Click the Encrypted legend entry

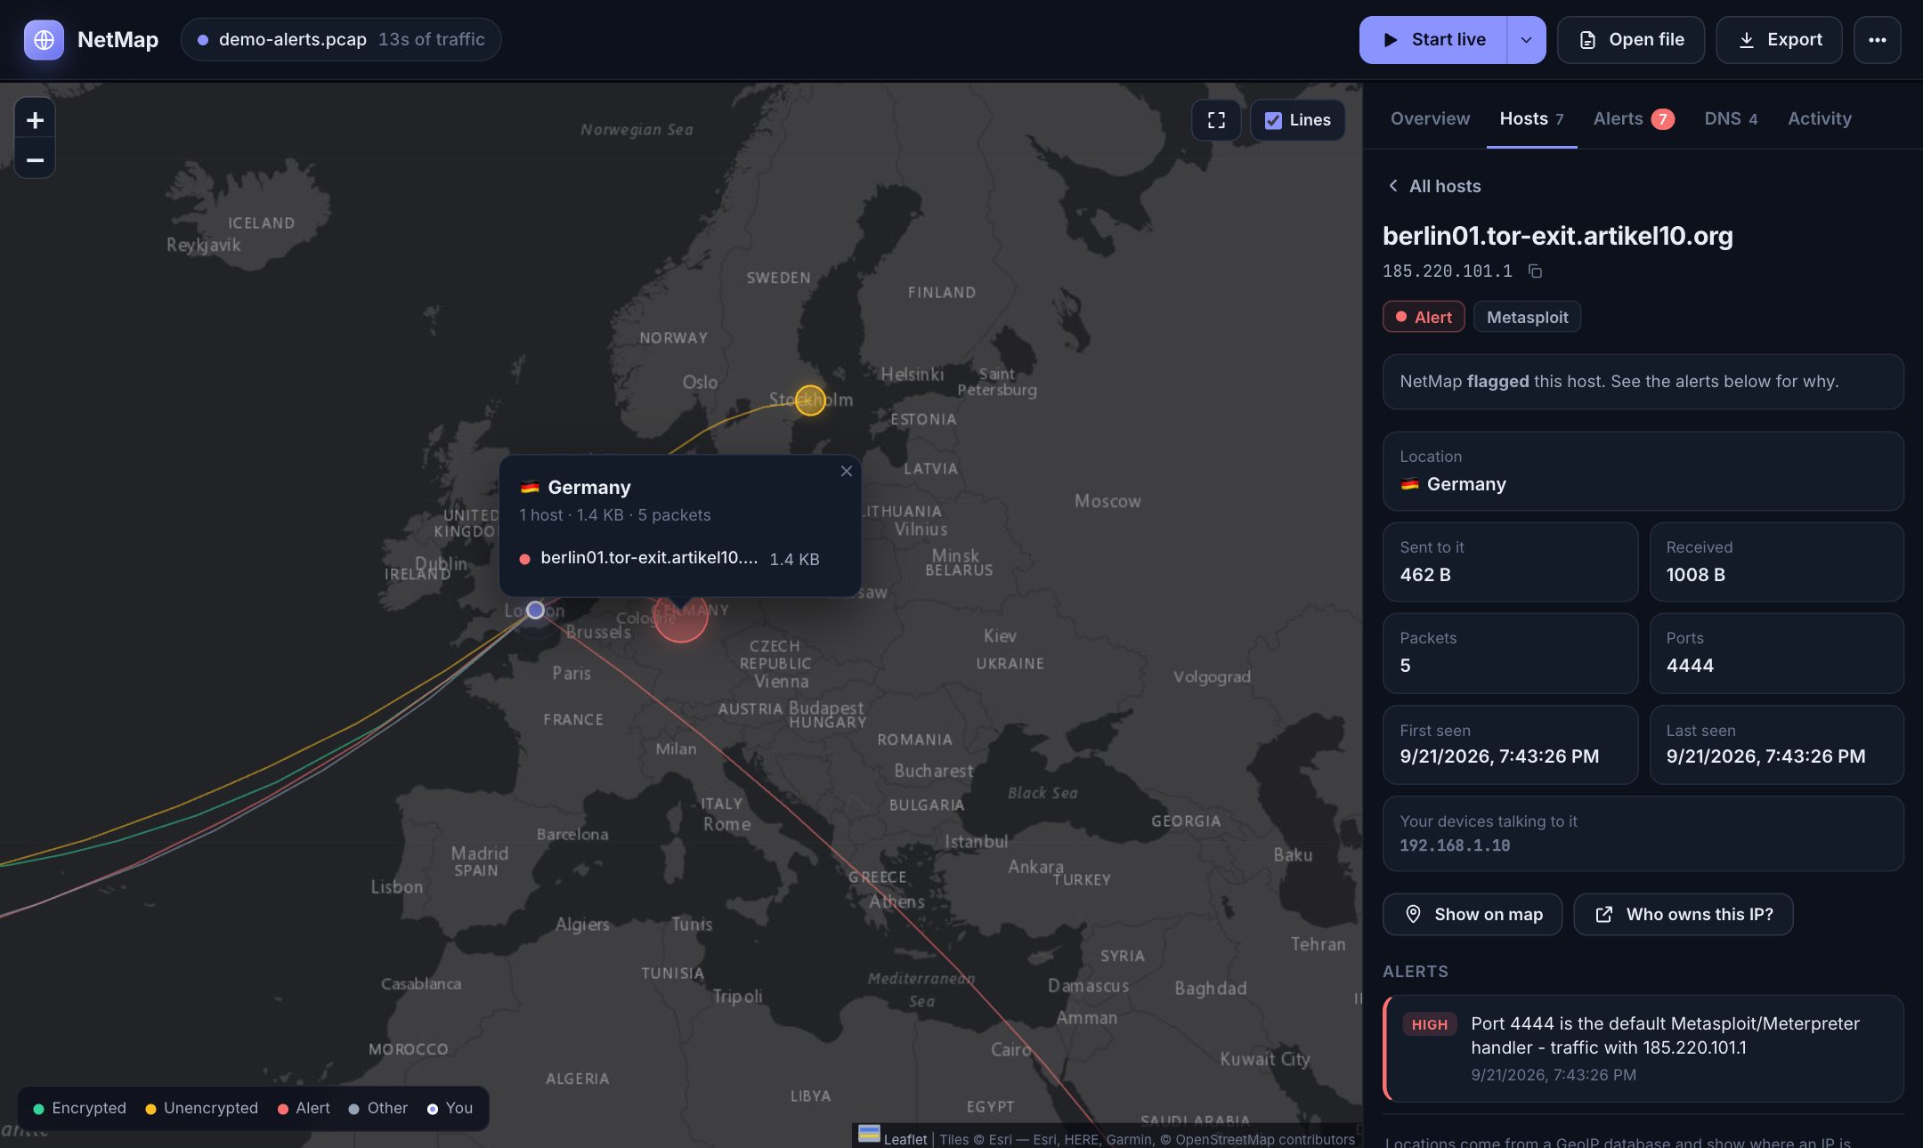(x=80, y=1108)
